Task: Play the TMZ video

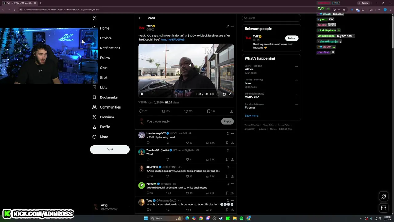Action: 142,94
